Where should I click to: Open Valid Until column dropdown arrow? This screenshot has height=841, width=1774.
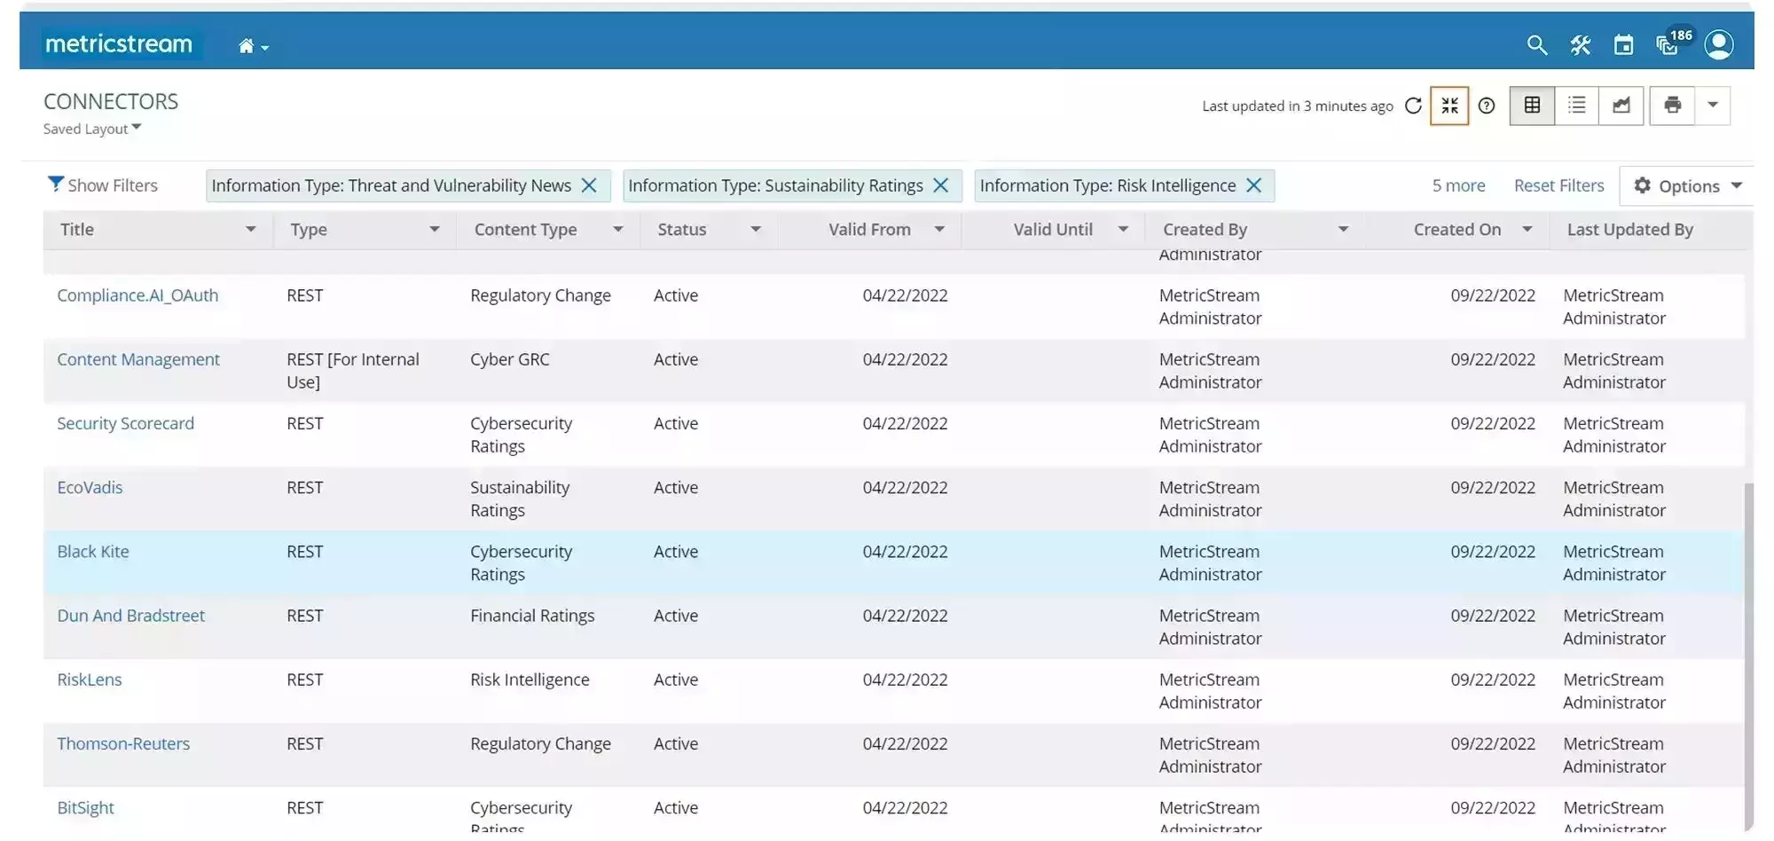point(1123,230)
